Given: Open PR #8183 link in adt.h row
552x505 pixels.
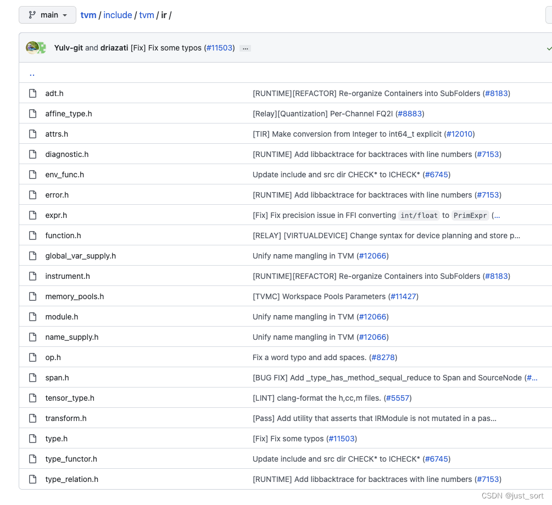Looking at the screenshot, I should 497,93.
